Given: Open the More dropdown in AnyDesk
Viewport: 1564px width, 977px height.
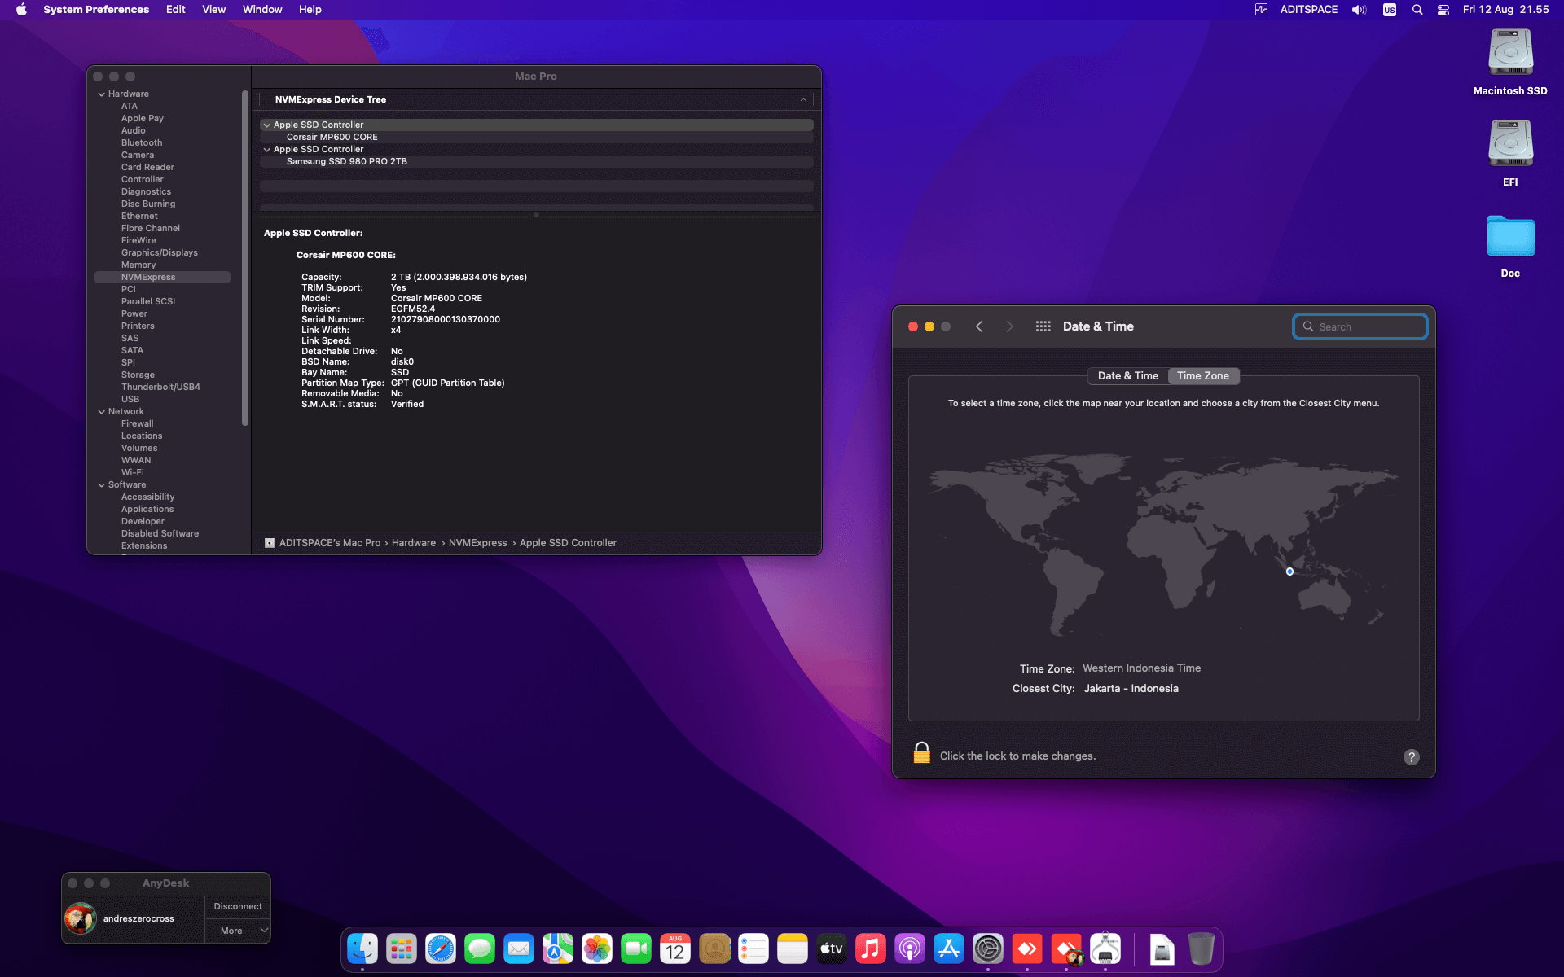Looking at the screenshot, I should 238,931.
